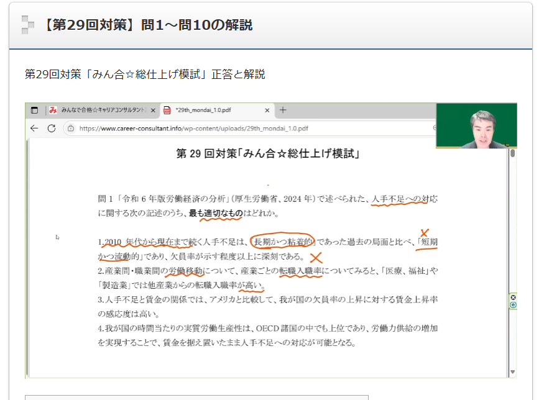Click the presenter webcam thumbnail
The image size is (539, 400).
[476, 125]
